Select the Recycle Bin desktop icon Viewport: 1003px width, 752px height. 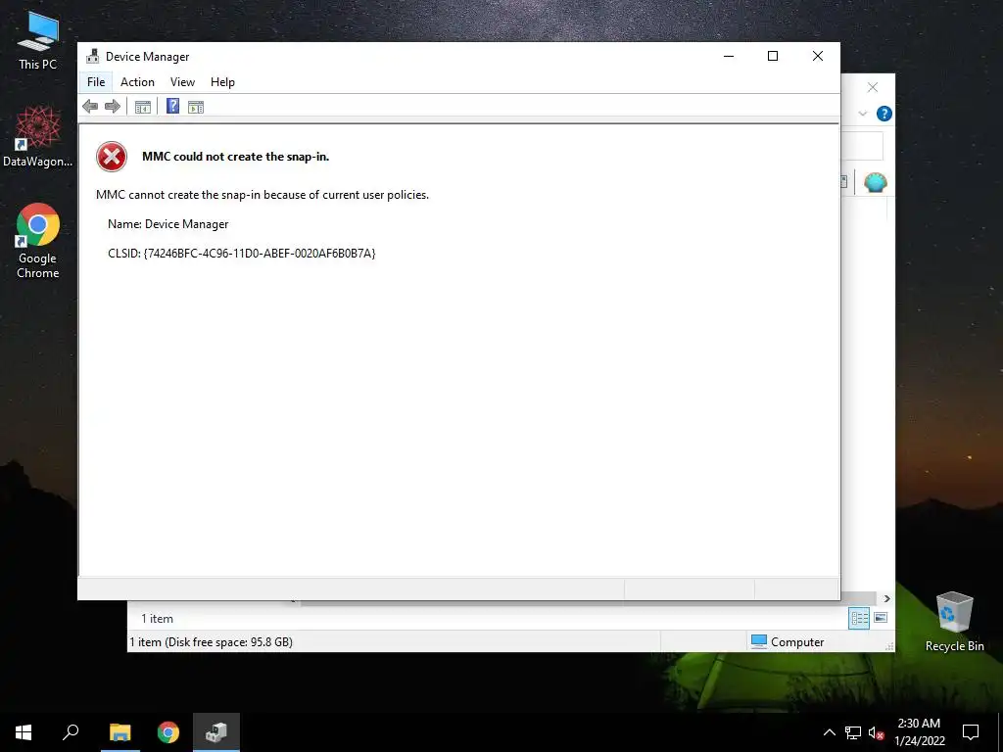pos(954,622)
